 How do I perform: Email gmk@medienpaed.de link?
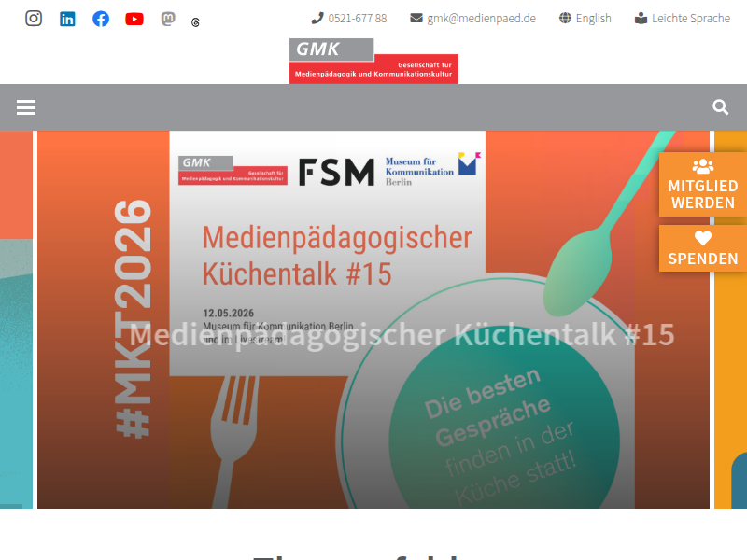point(472,19)
